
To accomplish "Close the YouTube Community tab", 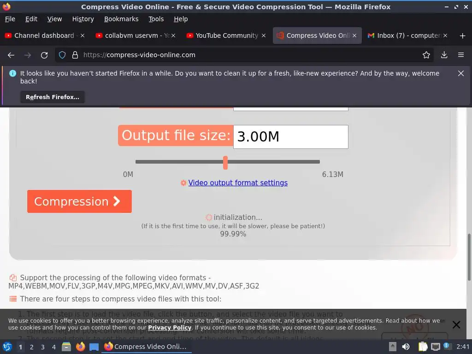I will pos(264,35).
